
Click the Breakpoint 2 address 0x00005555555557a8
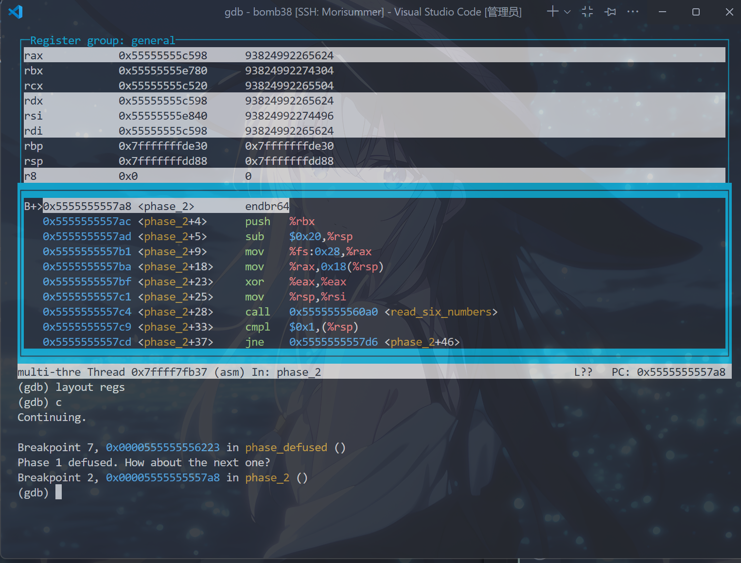[163, 477]
